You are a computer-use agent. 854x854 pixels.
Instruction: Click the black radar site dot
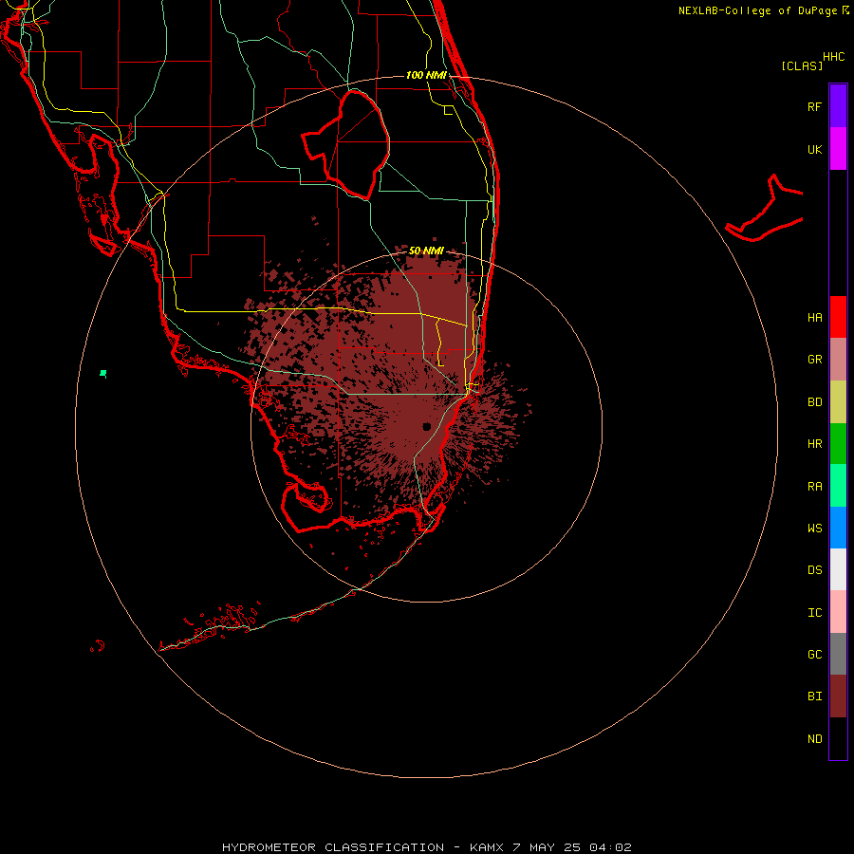(426, 426)
